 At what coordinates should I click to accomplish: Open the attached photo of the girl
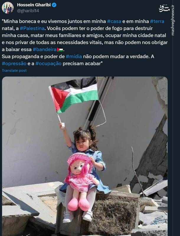(85, 156)
